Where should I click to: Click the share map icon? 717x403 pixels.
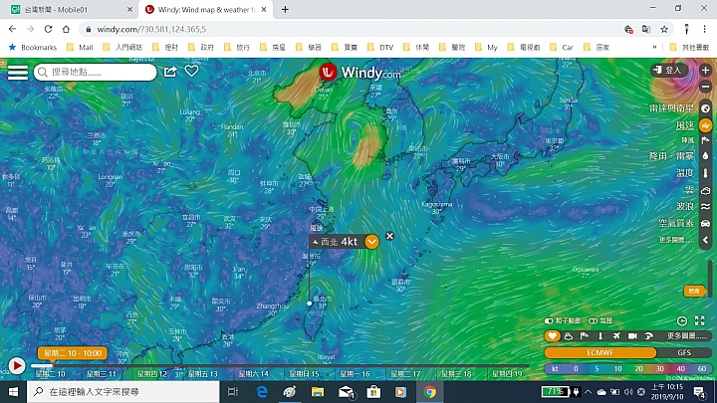170,72
